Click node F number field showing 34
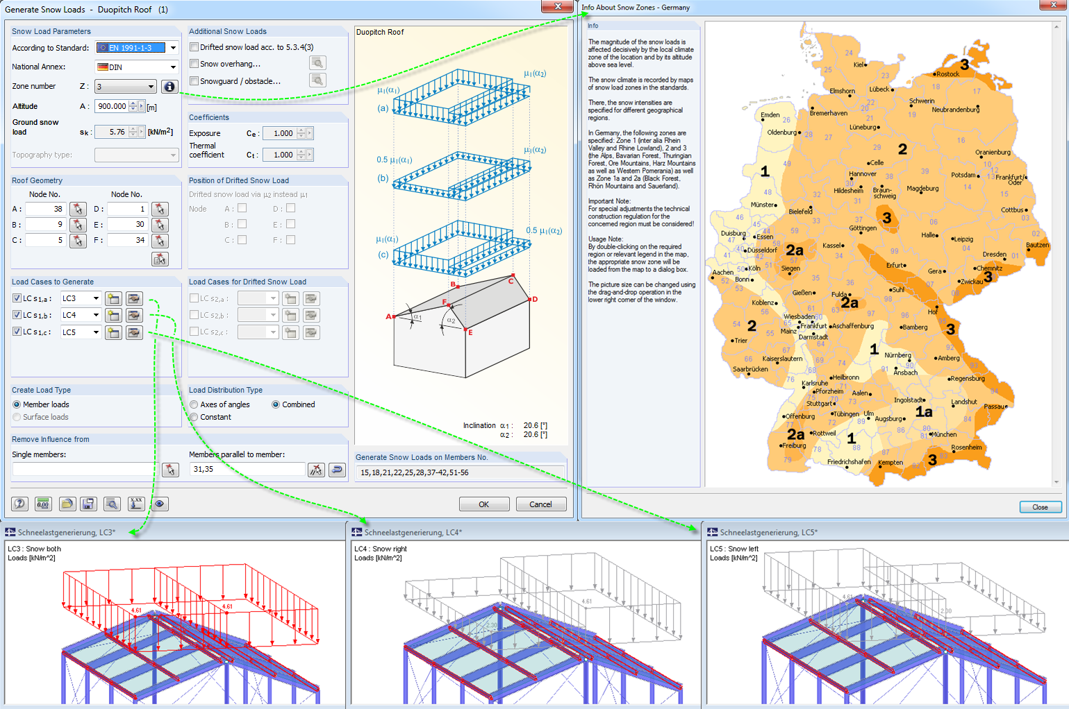1069x709 pixels. click(128, 241)
